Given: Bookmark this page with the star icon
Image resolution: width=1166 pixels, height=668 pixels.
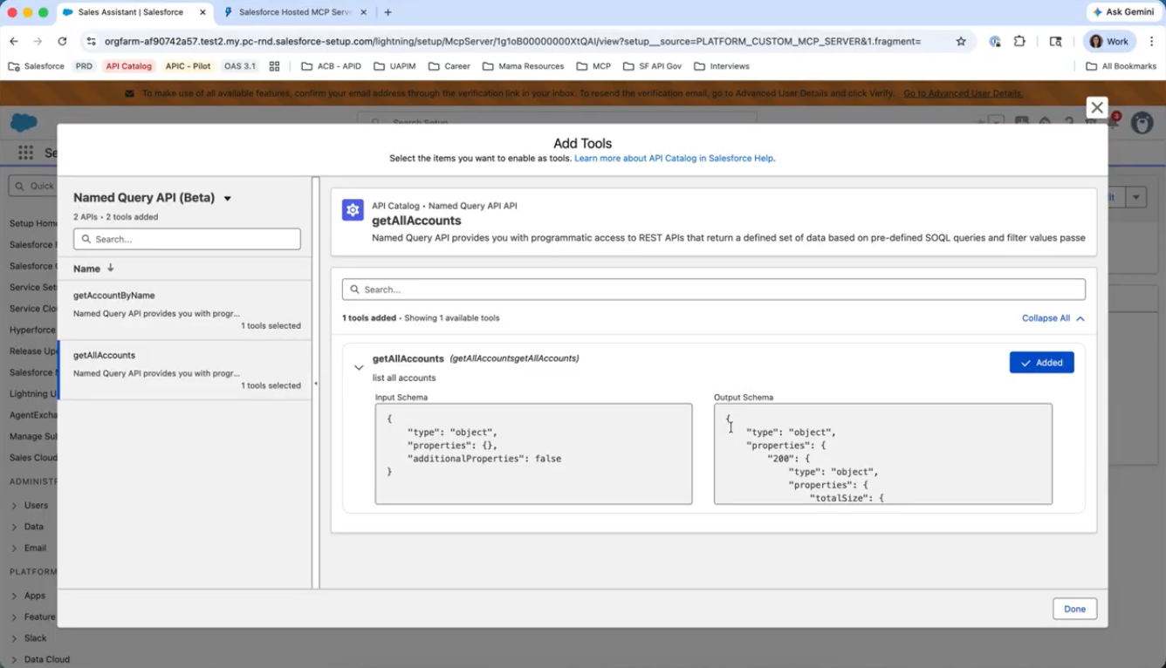Looking at the screenshot, I should click(961, 41).
